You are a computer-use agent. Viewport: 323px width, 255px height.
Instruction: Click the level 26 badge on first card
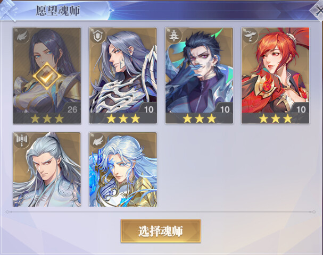(x=72, y=109)
